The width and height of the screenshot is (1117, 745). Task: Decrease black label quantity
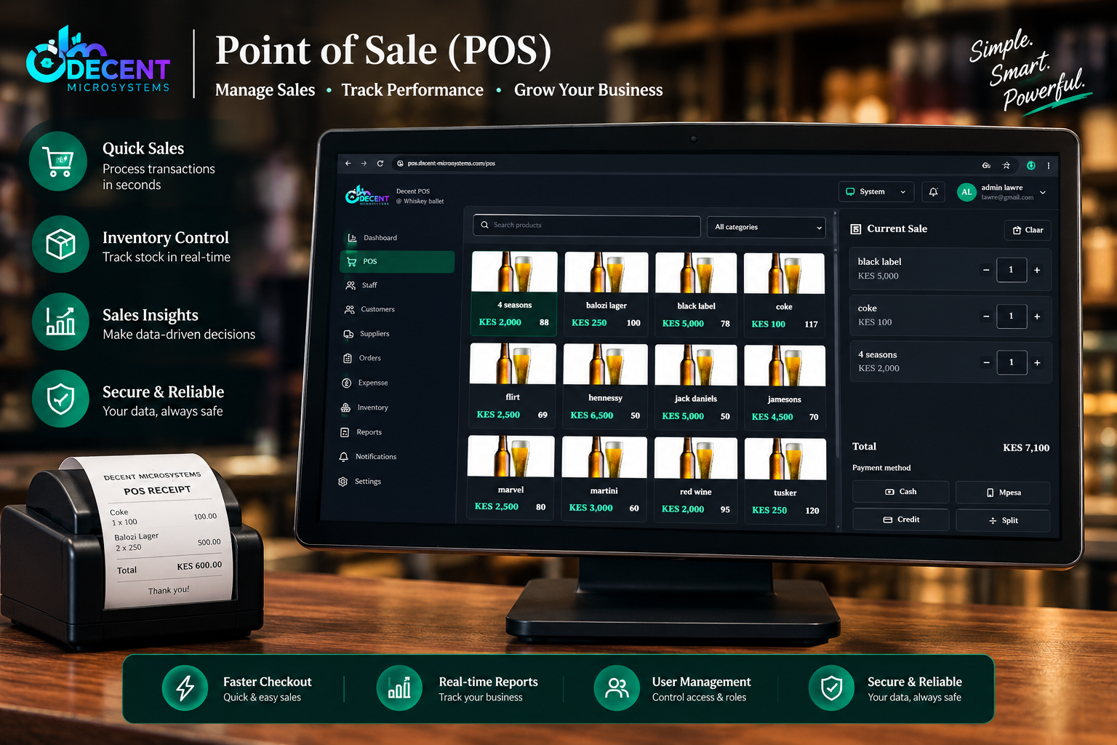(986, 270)
